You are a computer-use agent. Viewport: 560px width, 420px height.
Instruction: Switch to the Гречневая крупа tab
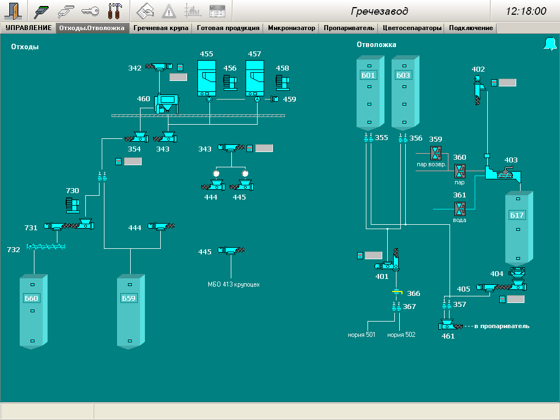(x=161, y=28)
